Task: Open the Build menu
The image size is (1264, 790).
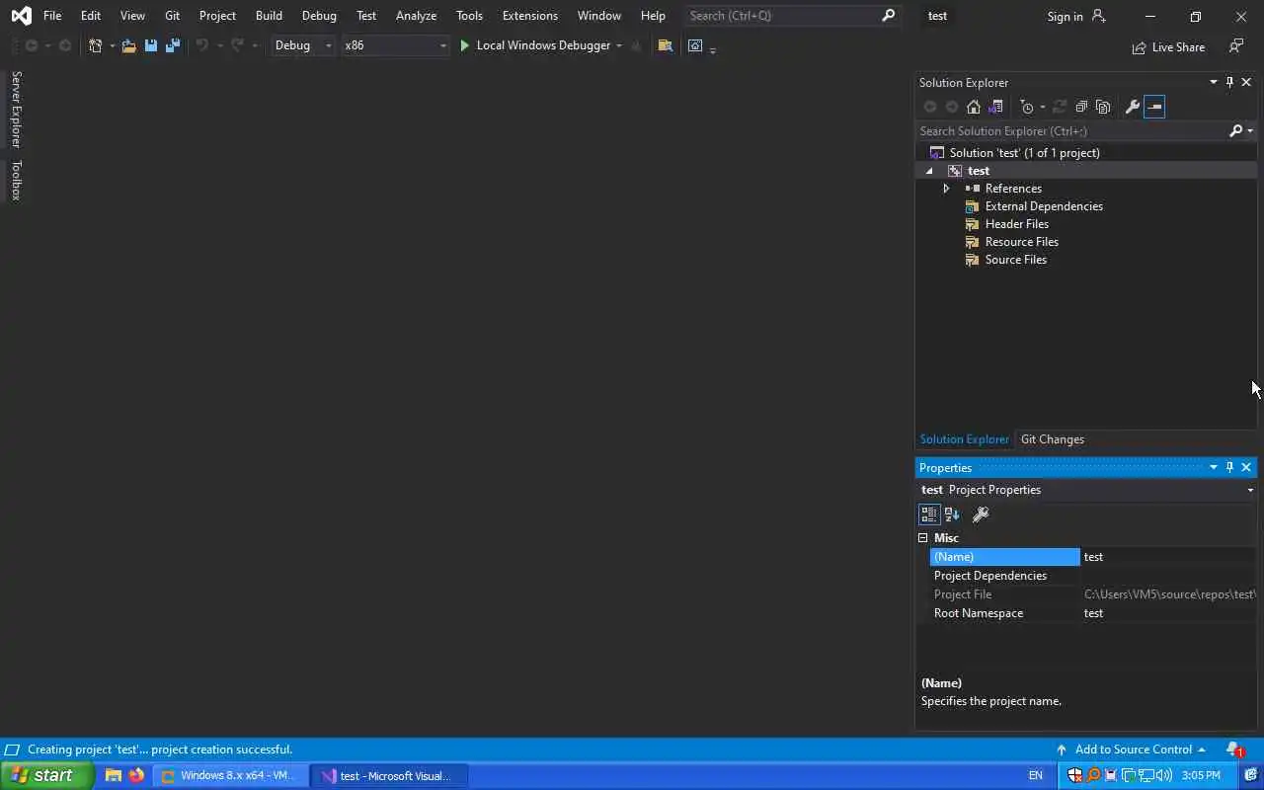Action: tap(269, 16)
